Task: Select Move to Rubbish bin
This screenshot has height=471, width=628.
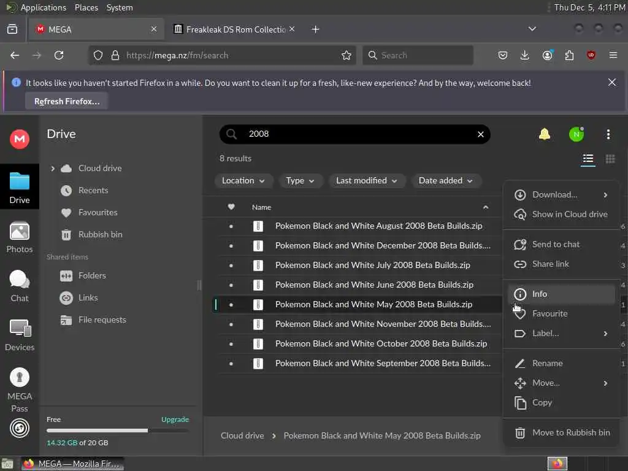Action: pos(562,432)
